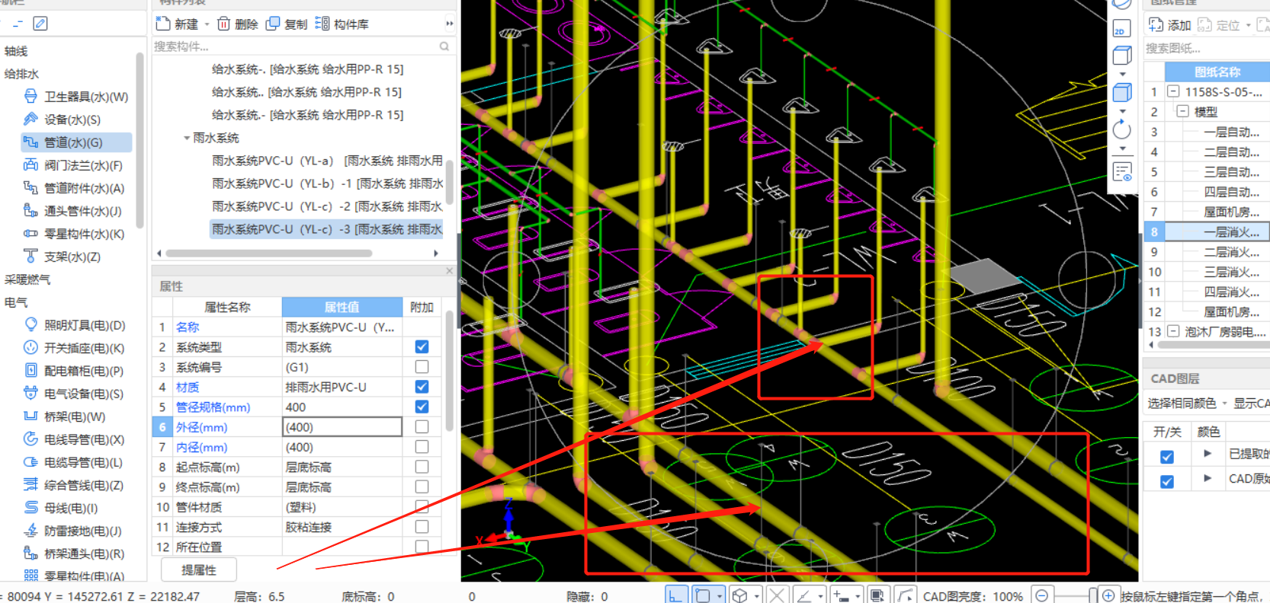Click 属性值 column header
1270x603 pixels.
tap(342, 307)
